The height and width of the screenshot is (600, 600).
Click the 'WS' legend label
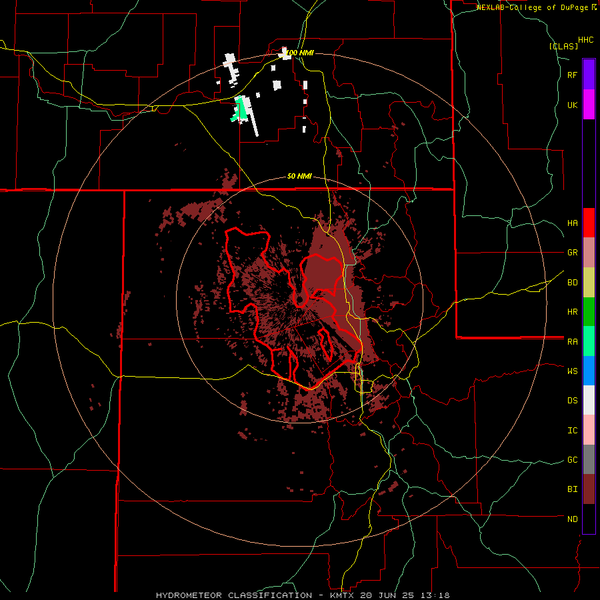[573, 371]
